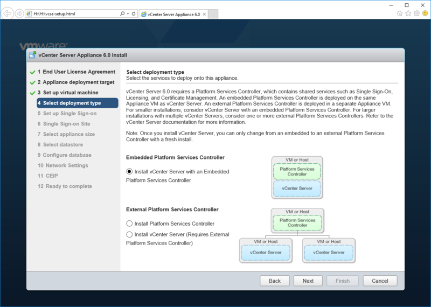Click the browser forward arrow icon
The height and width of the screenshot is (307, 431).
[x=19, y=13]
